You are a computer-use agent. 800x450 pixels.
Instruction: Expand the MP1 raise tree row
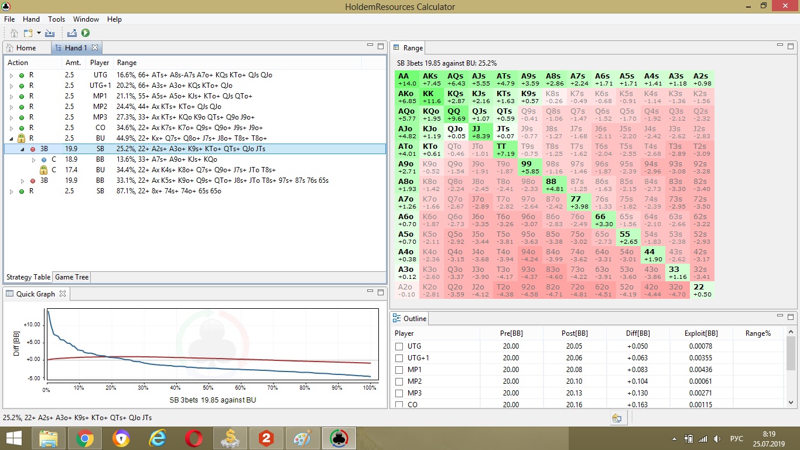point(11,96)
